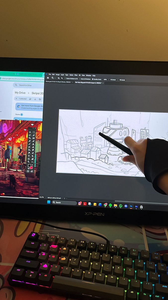Swap foreground and background colors arrow
Viewport: 168px width, 300px height.
[32, 165]
